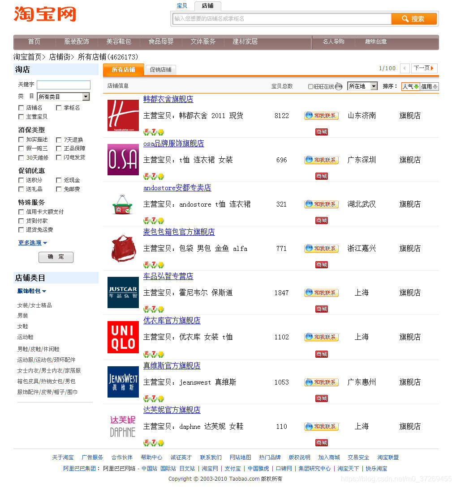This screenshot has height=487, width=456.
Task: Open the 优衣库官方旗舰店 link
Action: 172,321
